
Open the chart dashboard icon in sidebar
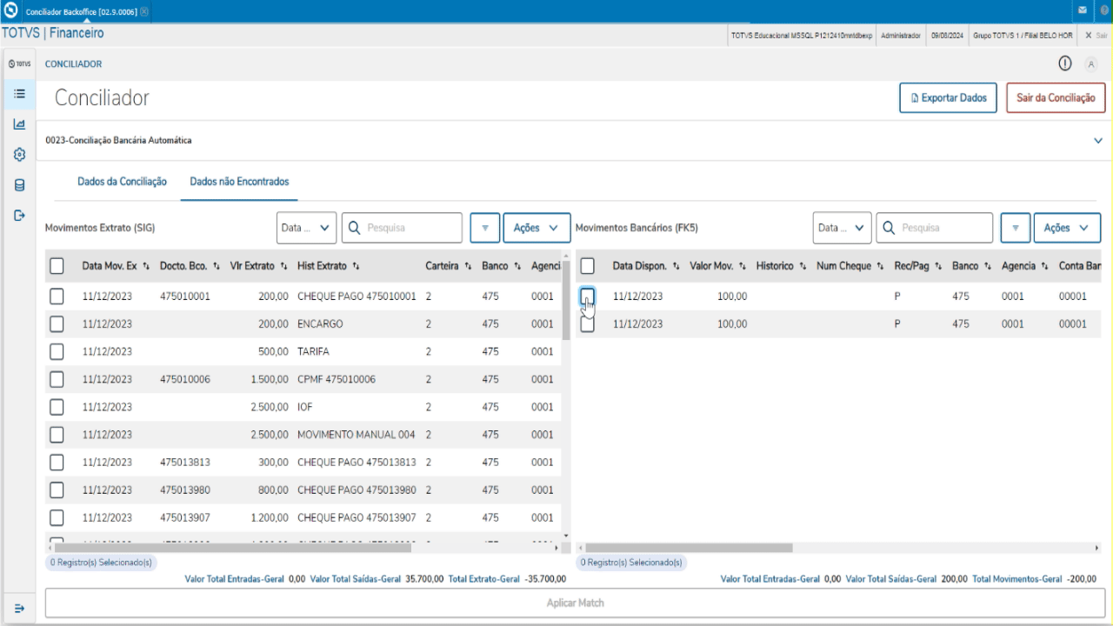point(19,124)
